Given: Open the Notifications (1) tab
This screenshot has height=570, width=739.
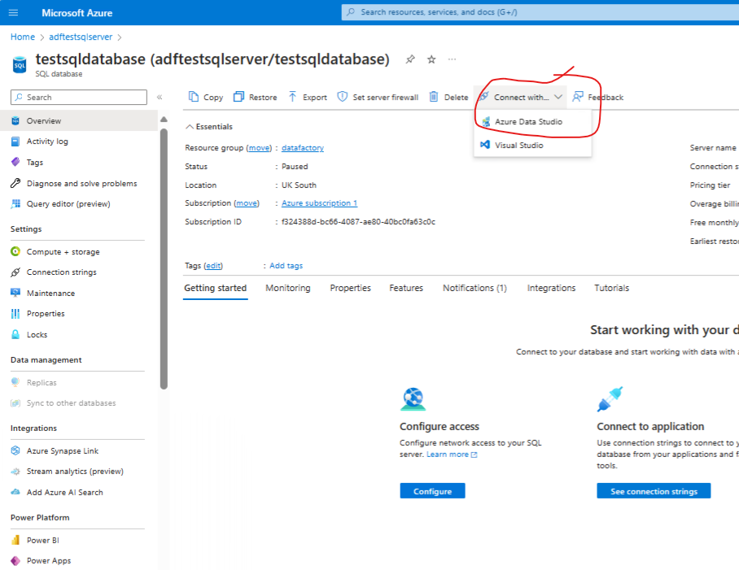Looking at the screenshot, I should (x=474, y=288).
